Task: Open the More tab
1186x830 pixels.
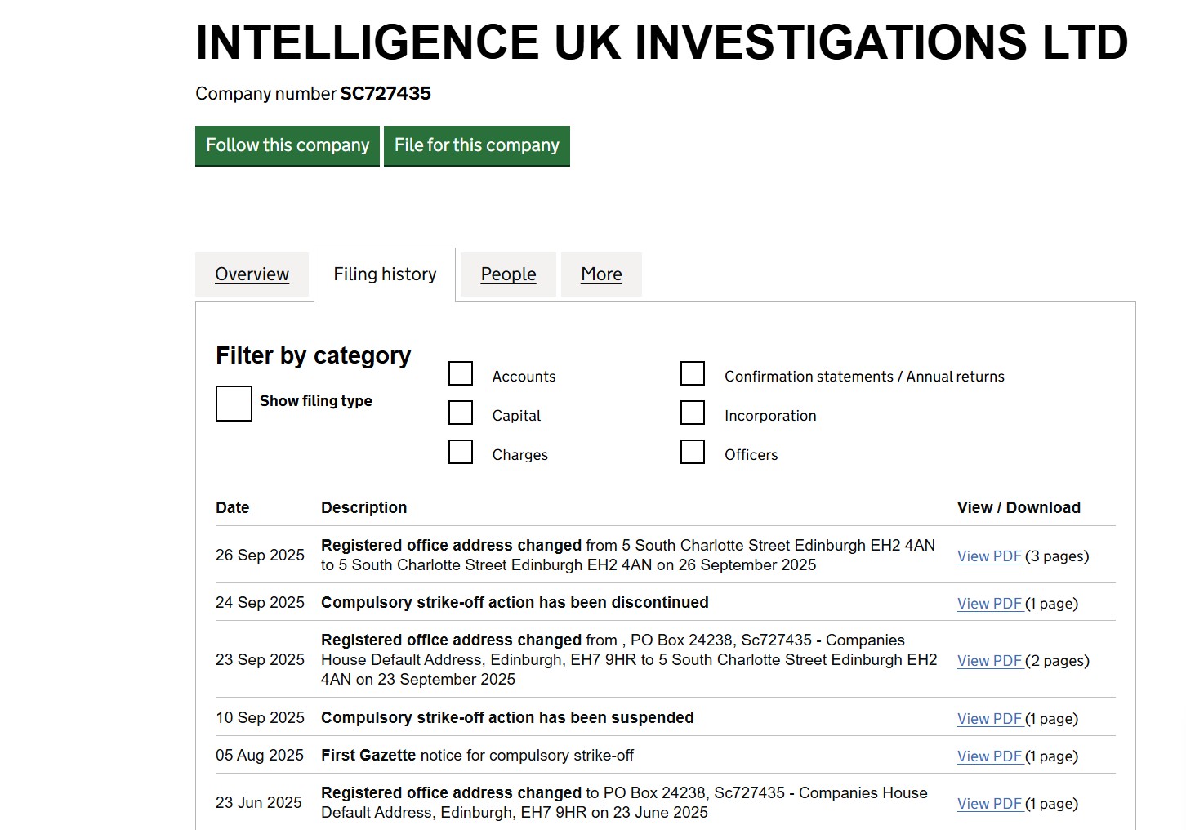Action: pyautogui.click(x=601, y=274)
